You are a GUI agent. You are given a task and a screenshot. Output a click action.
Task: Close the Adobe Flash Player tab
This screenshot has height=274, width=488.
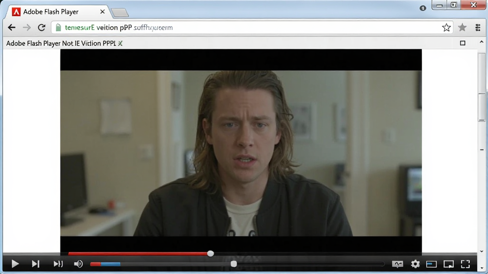click(x=102, y=12)
